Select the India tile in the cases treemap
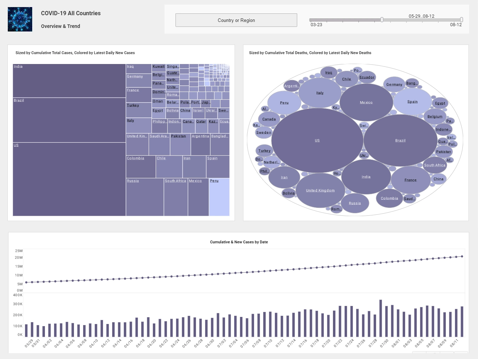The height and width of the screenshot is (359, 478). (69, 81)
